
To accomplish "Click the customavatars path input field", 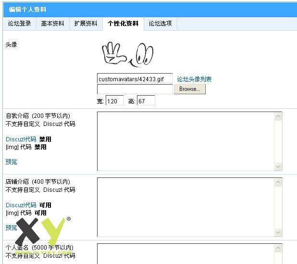I will tap(135, 79).
